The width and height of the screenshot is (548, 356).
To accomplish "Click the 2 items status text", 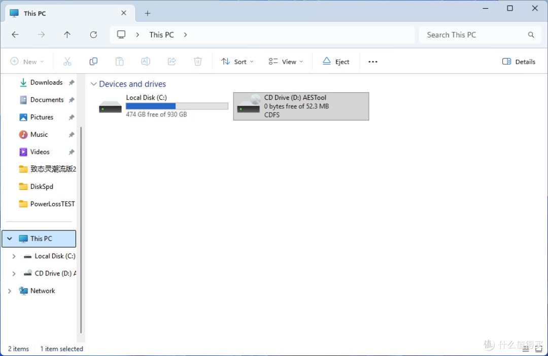I will coord(19,349).
